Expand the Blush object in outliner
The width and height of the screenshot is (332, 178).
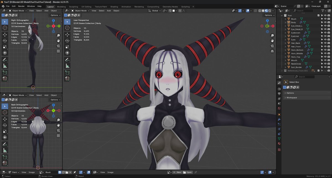[285, 19]
